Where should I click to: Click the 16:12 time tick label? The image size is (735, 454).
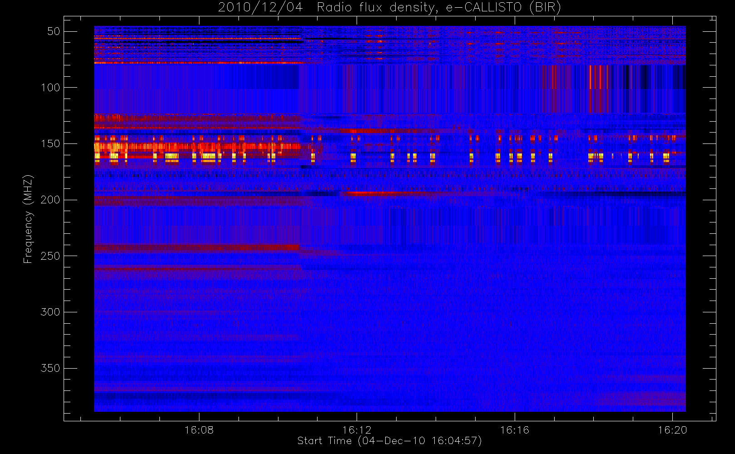point(357,430)
